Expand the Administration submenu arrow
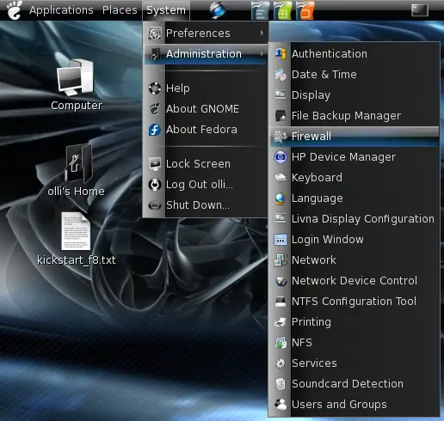 click(x=262, y=53)
